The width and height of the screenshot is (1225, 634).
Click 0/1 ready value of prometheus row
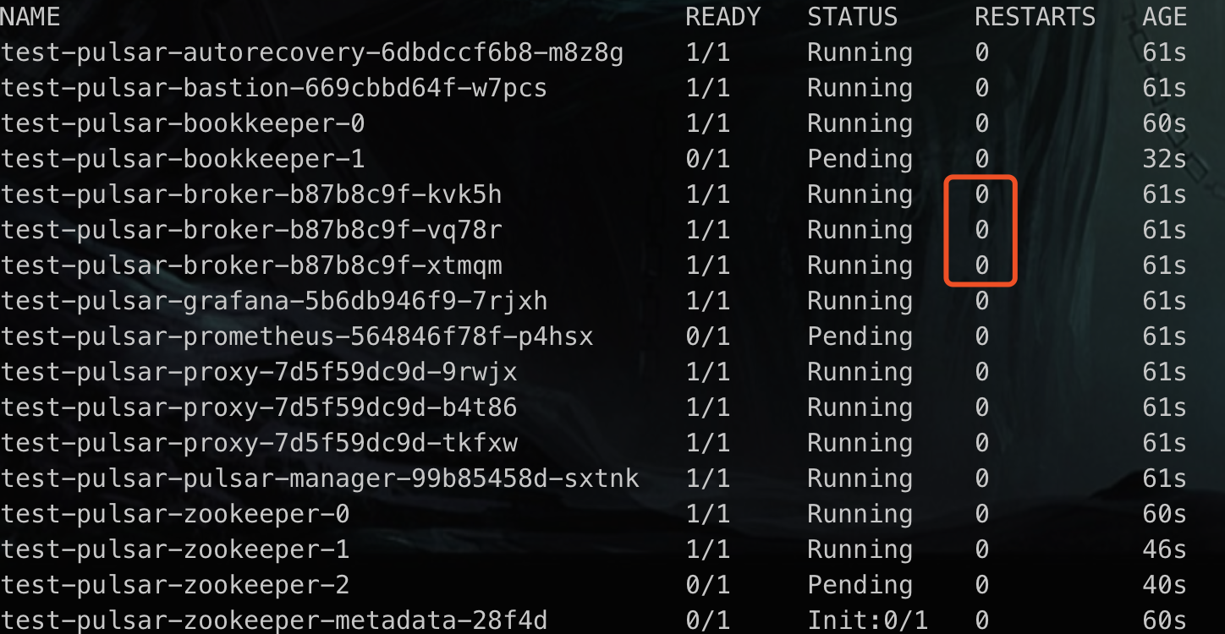[707, 337]
